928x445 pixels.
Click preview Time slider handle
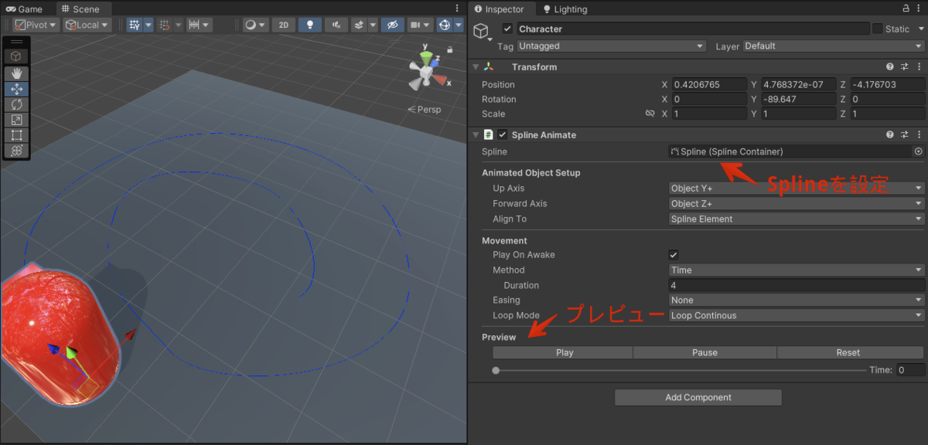click(x=496, y=370)
